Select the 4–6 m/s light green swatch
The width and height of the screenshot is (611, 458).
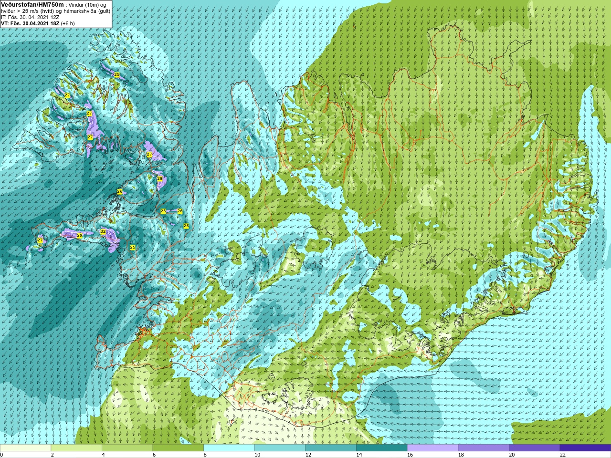127,448
